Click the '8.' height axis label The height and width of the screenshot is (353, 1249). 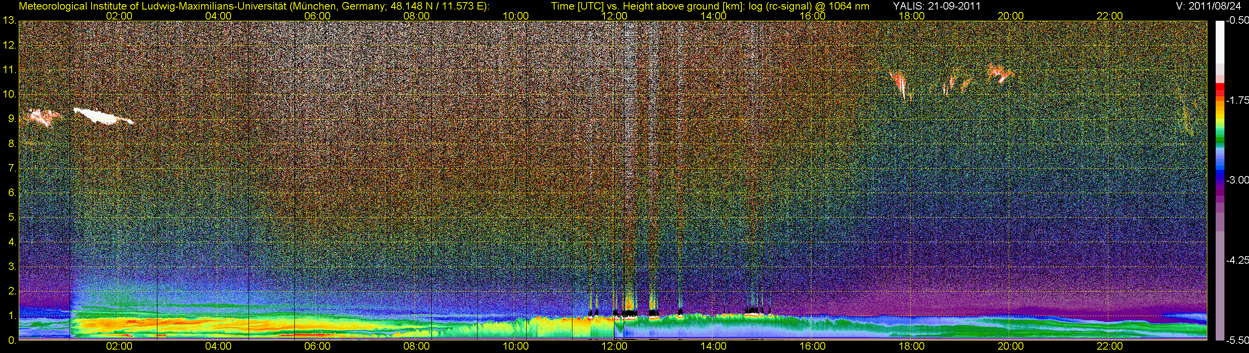point(12,144)
